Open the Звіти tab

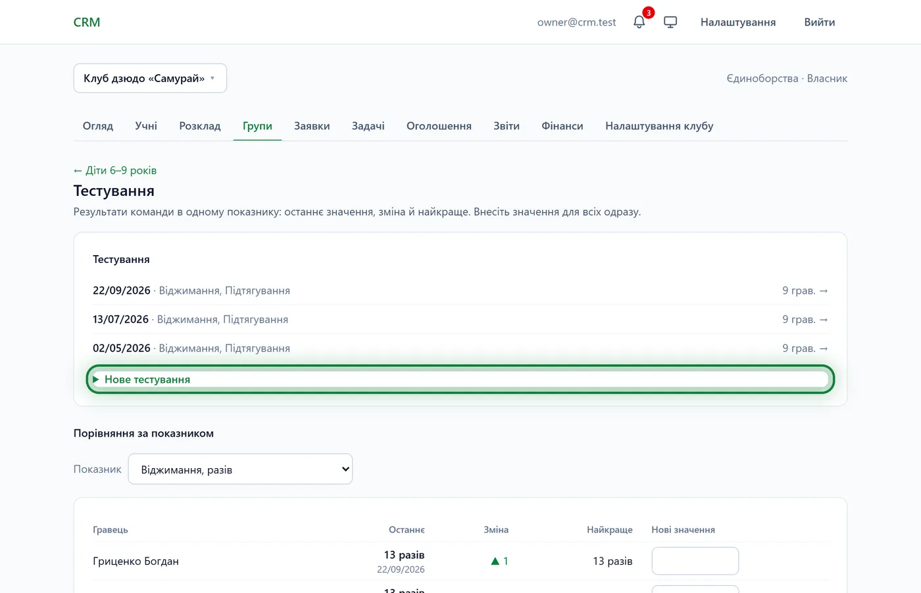[507, 126]
